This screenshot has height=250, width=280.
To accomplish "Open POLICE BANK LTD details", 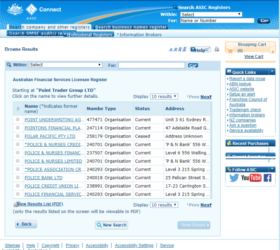I will 44,178.
